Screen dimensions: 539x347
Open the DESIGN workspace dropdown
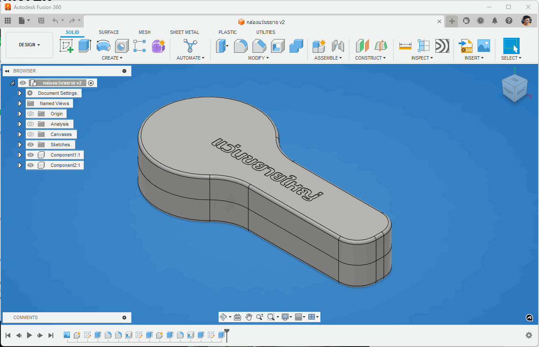coord(29,45)
